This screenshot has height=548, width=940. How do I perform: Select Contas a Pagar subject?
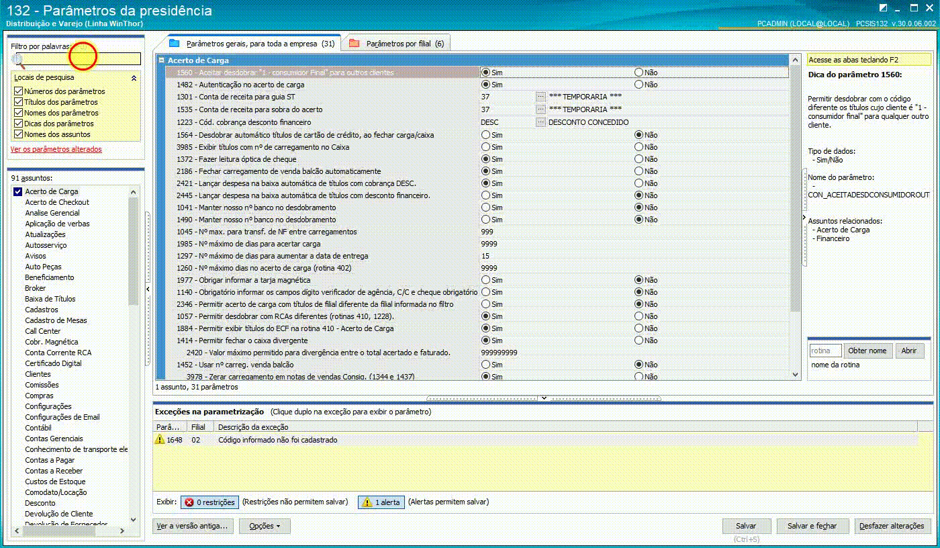pos(50,460)
